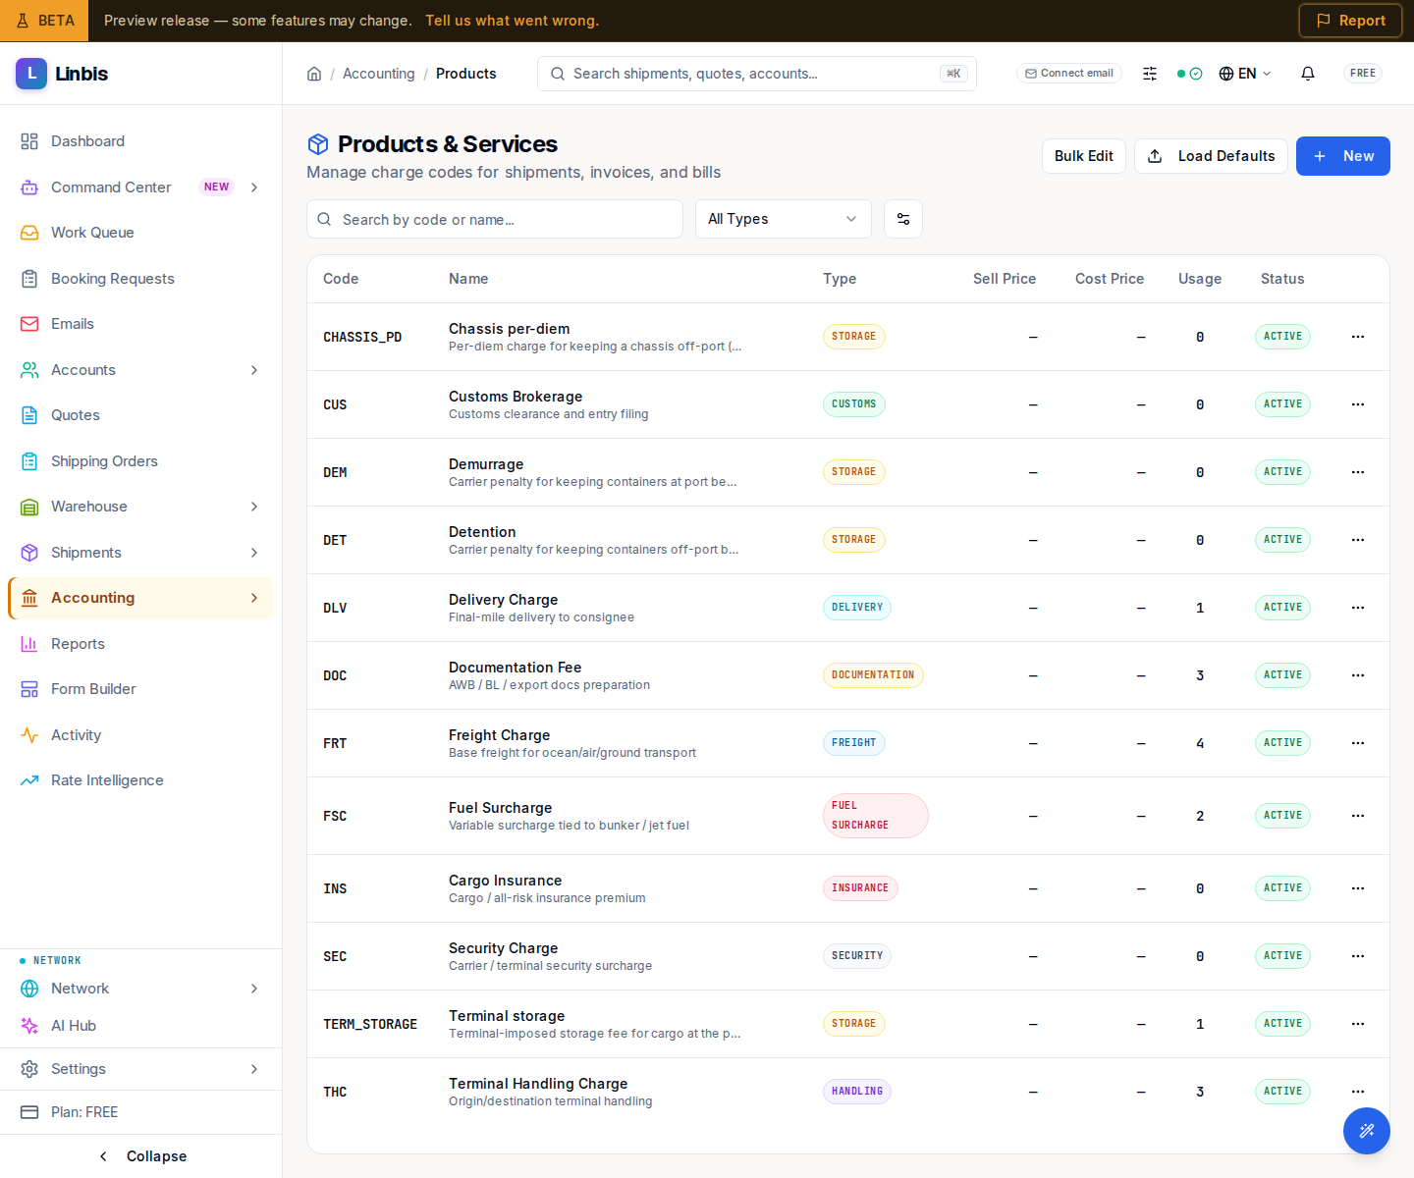Click the Bulk Edit button
The height and width of the screenshot is (1178, 1414).
tap(1084, 156)
